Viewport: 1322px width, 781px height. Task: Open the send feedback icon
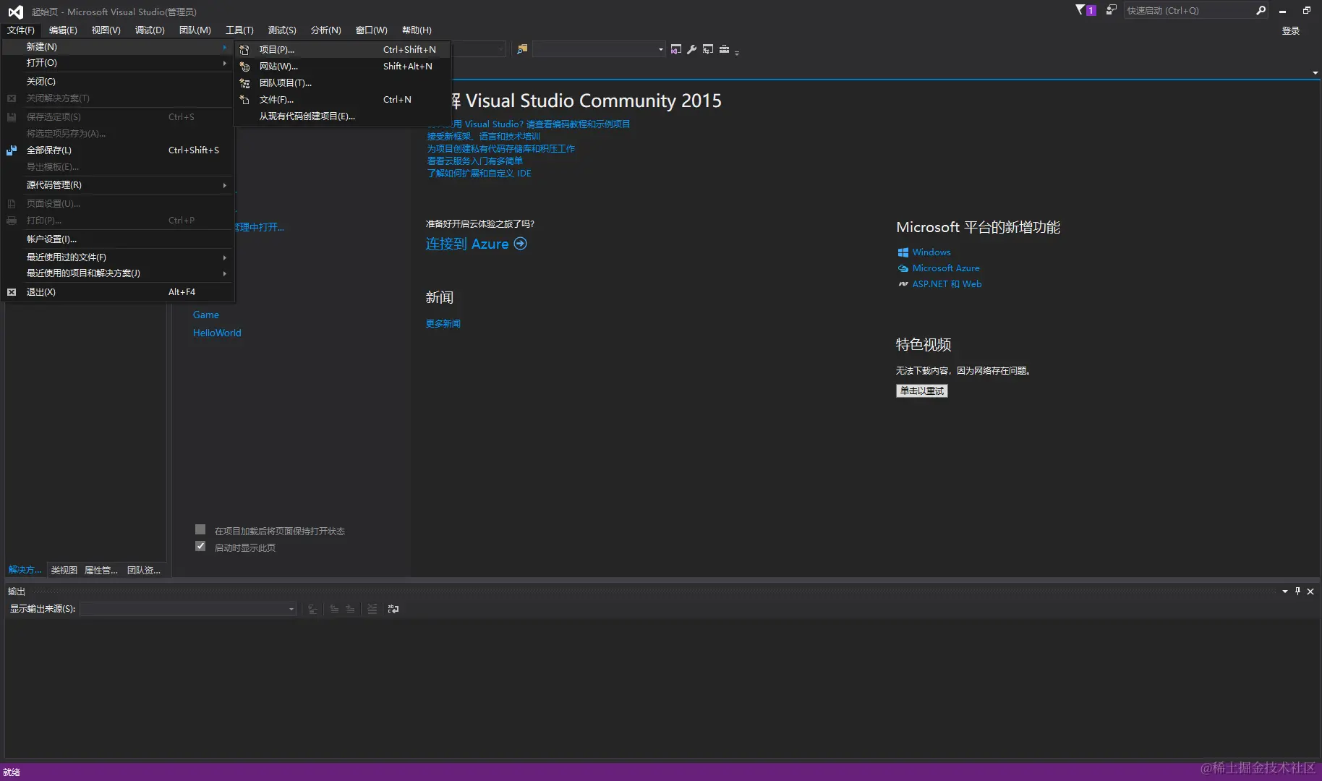coord(1111,10)
